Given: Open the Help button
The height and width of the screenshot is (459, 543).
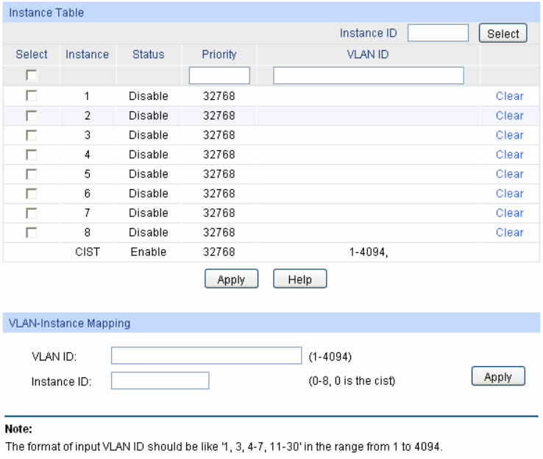Looking at the screenshot, I should [x=299, y=280].
